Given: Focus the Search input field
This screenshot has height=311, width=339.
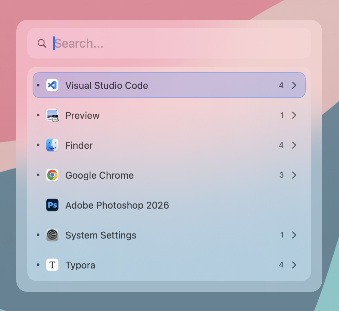Looking at the screenshot, I should 169,43.
